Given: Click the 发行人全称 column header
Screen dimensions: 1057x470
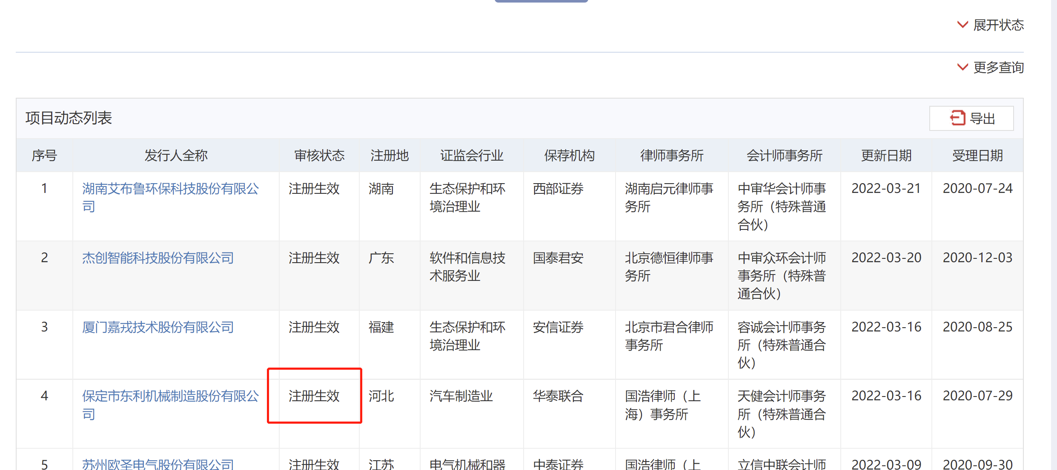Looking at the screenshot, I should point(176,156).
